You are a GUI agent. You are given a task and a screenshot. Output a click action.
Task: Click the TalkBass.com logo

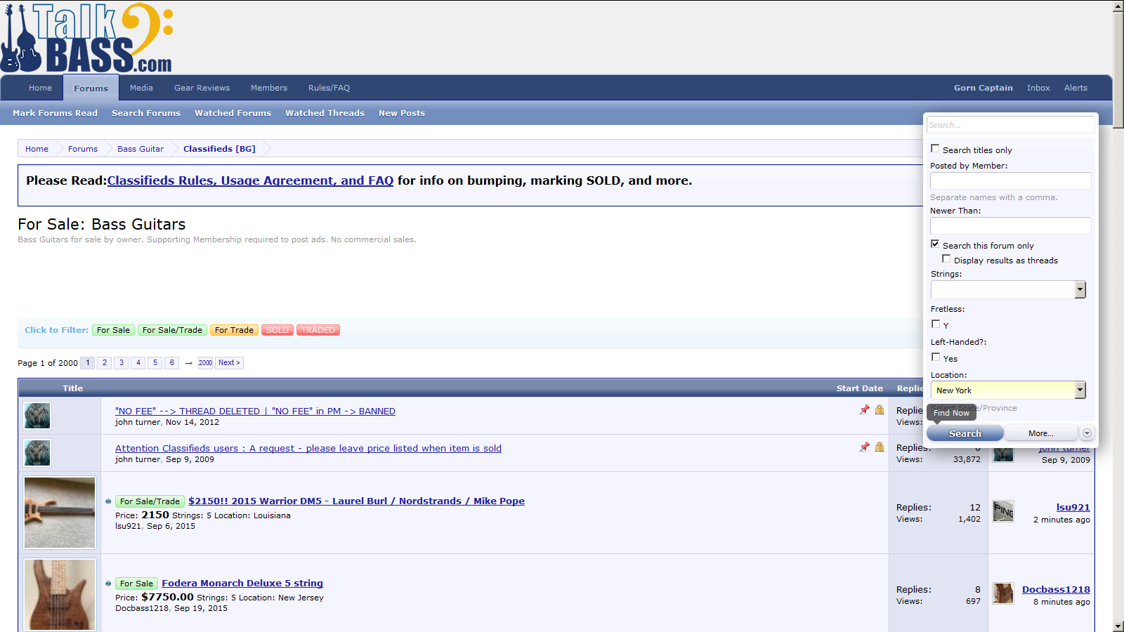87,38
